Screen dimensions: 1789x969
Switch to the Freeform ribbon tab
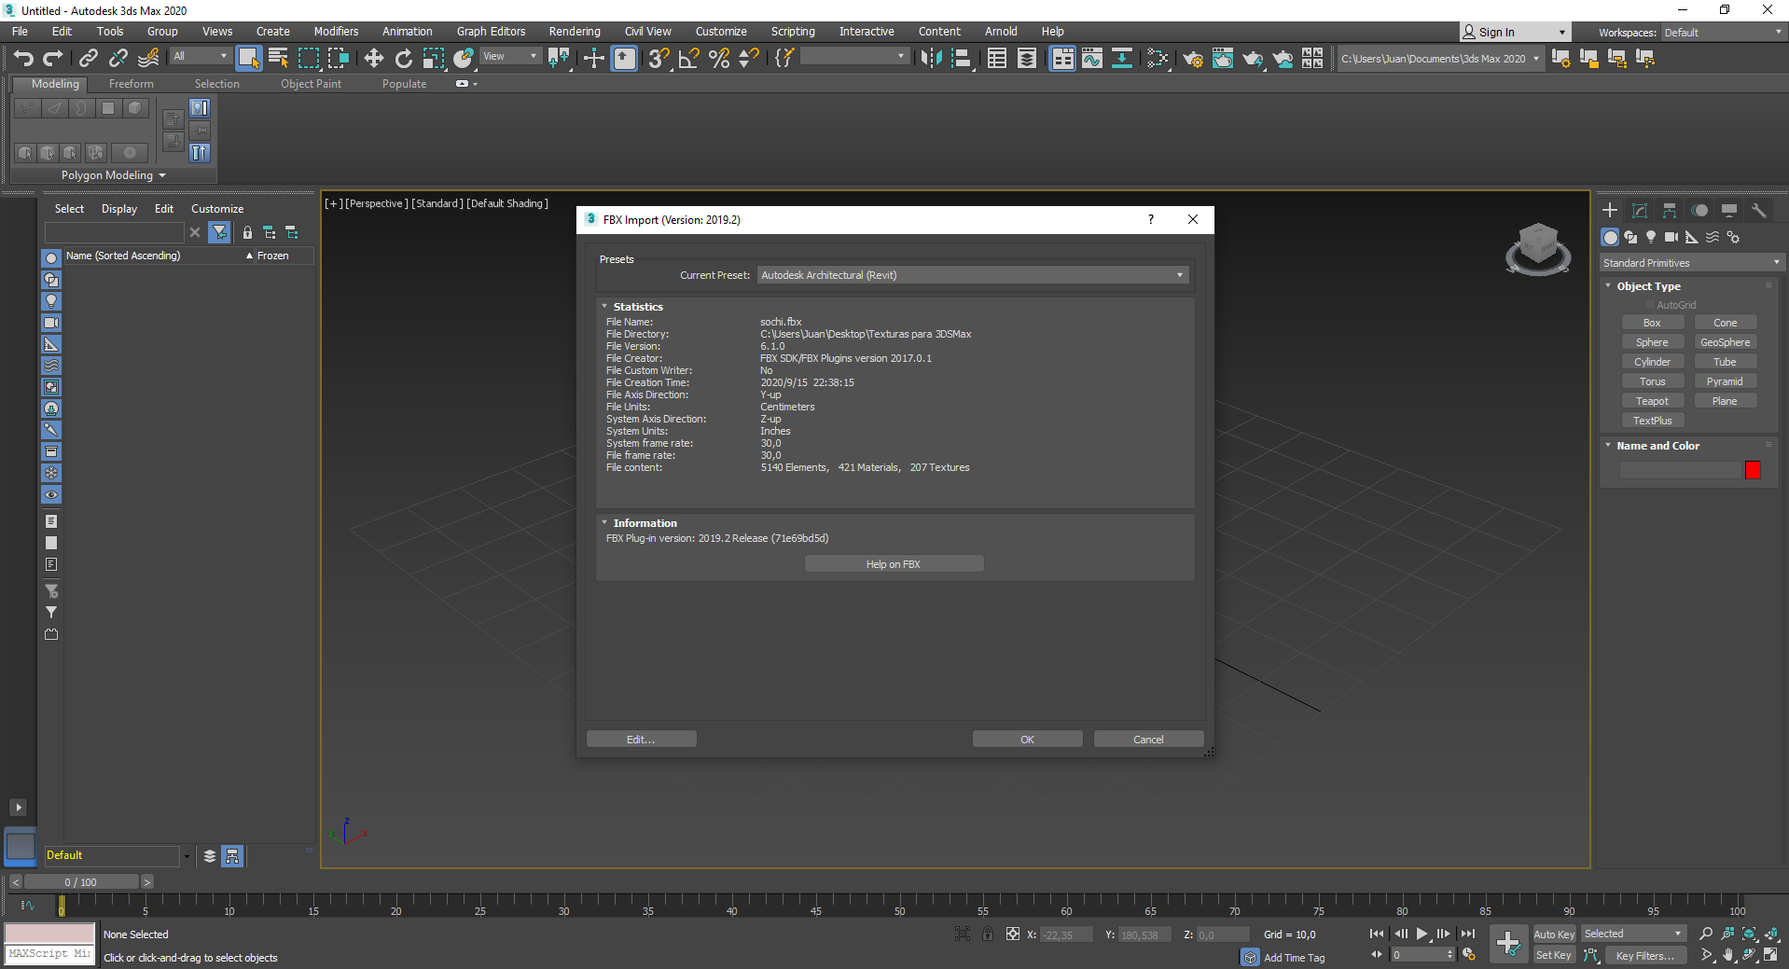pos(132,84)
